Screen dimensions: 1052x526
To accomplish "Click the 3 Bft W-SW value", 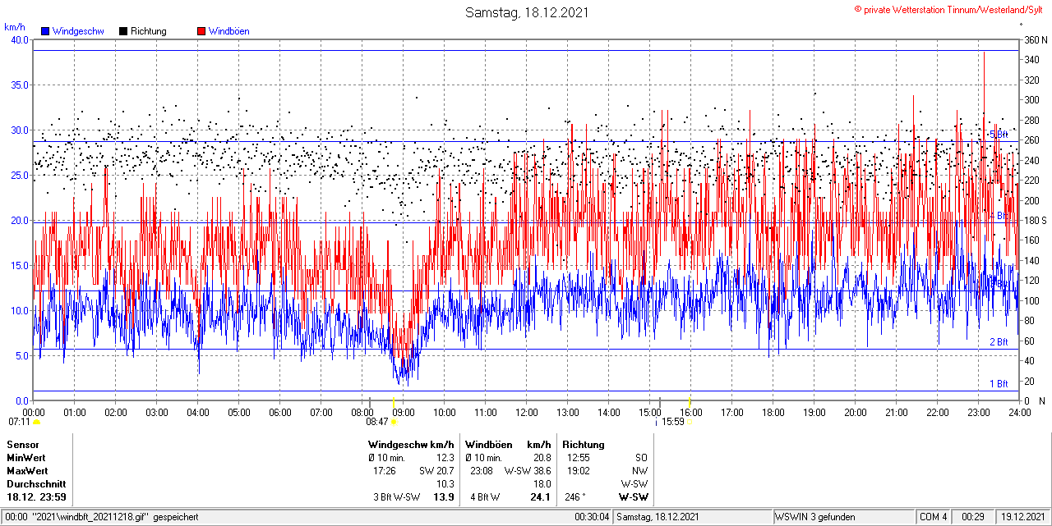I will 396,497.
